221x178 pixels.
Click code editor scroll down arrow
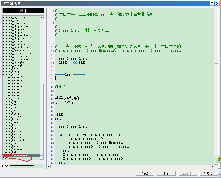tap(216, 163)
